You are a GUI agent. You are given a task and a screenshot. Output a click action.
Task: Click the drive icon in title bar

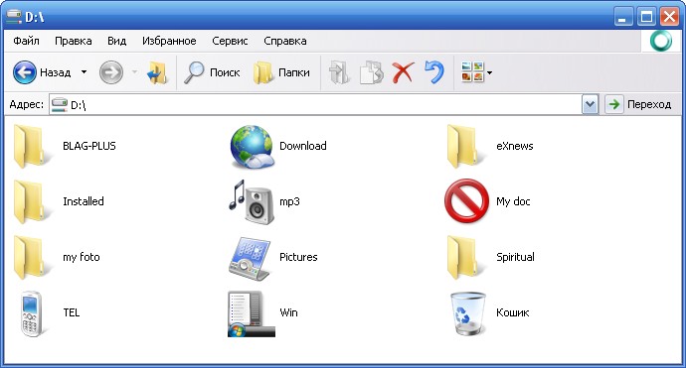(x=14, y=17)
